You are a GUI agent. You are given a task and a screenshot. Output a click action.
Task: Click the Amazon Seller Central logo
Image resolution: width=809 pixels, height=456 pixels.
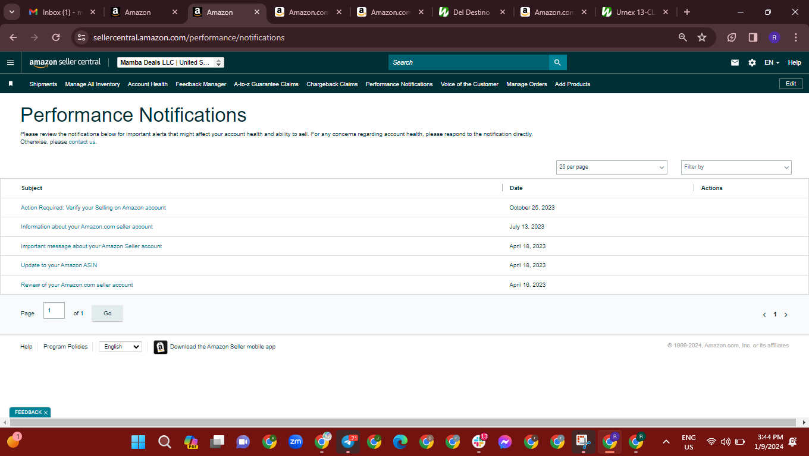coord(65,62)
